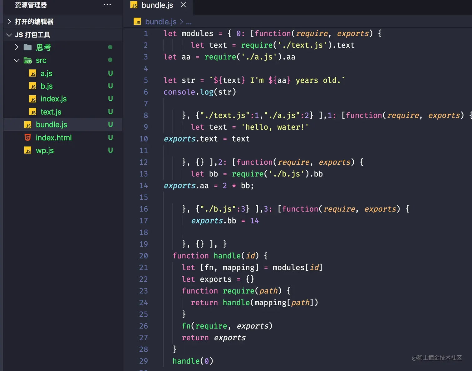The width and height of the screenshot is (472, 371).
Task: Click 'exports.aa = 2 * bb;' on line 14
Action: 209,186
